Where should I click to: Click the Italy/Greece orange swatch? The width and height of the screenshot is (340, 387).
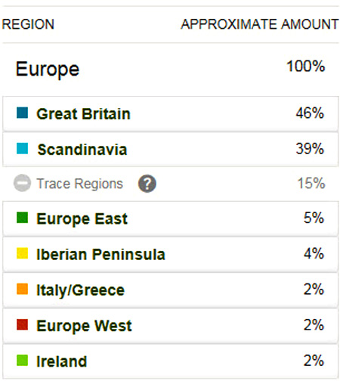(22, 289)
